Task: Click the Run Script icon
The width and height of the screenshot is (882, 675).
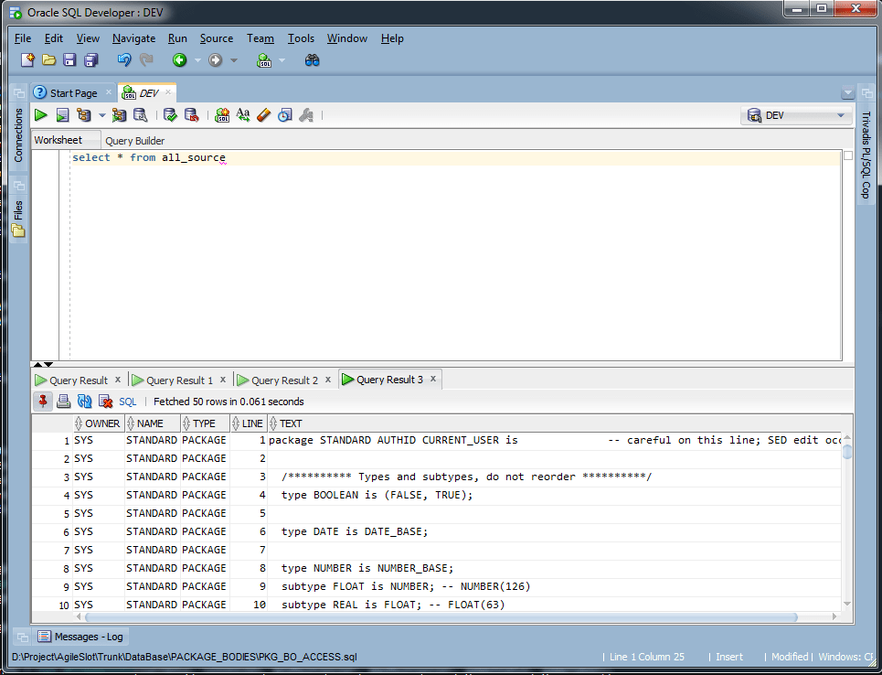Action: coord(61,114)
